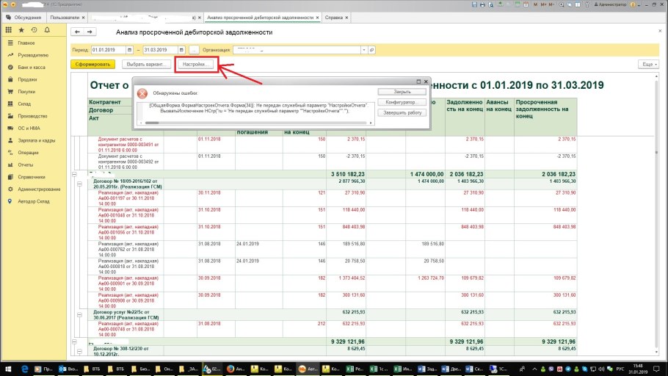Click Закрыть in the error dialog
668x376 pixels.
click(x=401, y=92)
